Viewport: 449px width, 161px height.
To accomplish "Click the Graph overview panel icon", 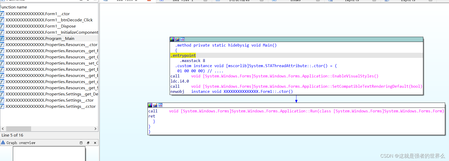I will pos(3,143).
